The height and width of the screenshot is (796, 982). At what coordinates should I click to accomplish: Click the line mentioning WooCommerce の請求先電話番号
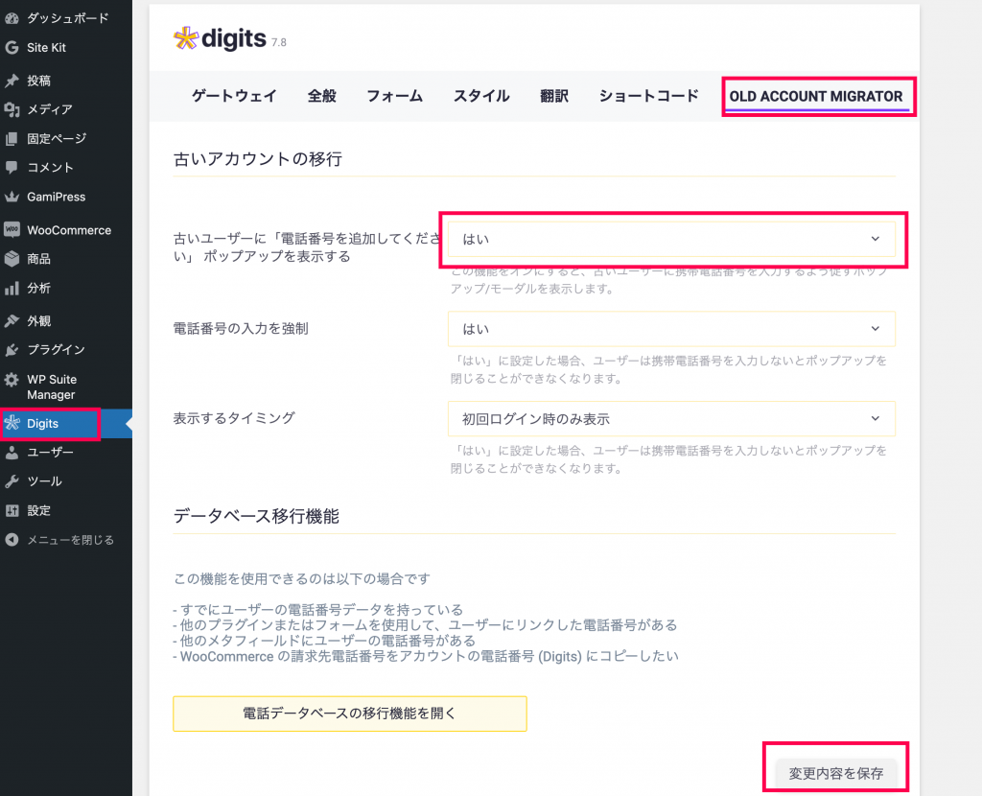click(426, 656)
